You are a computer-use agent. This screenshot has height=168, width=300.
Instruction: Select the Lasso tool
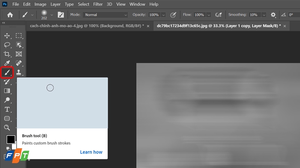point(7,45)
